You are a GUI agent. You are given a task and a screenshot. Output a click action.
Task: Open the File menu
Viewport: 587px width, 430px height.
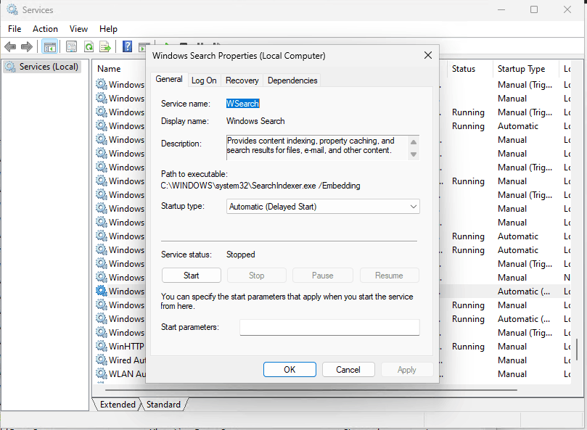click(15, 29)
